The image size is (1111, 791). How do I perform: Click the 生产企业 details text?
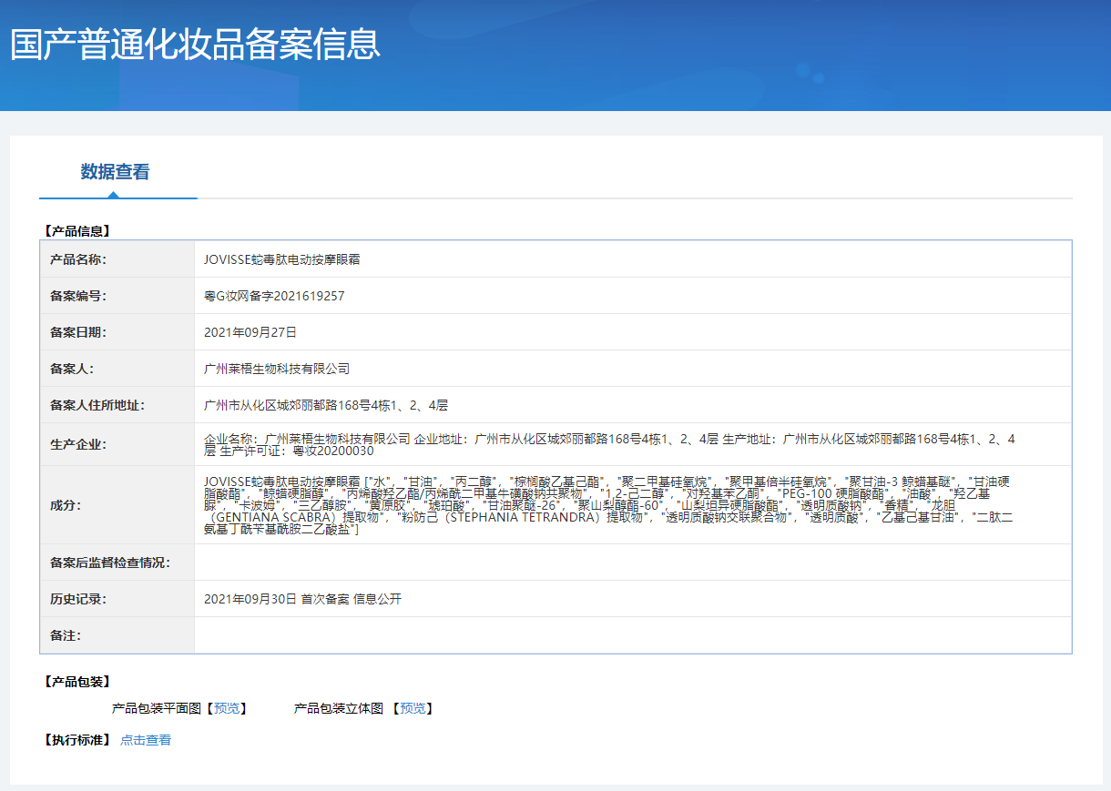click(608, 444)
